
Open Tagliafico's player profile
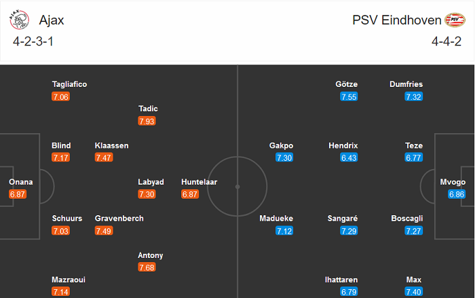point(69,84)
